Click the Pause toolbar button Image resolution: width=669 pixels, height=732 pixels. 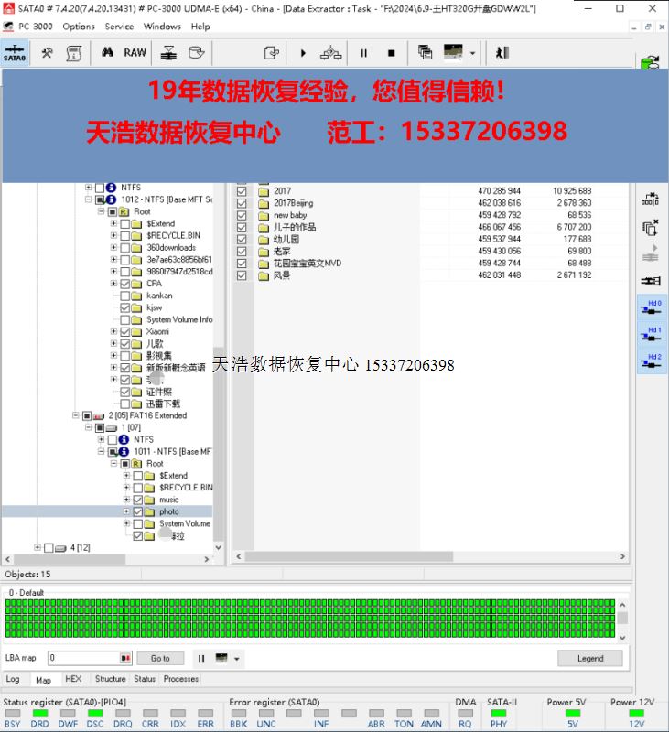[363, 53]
